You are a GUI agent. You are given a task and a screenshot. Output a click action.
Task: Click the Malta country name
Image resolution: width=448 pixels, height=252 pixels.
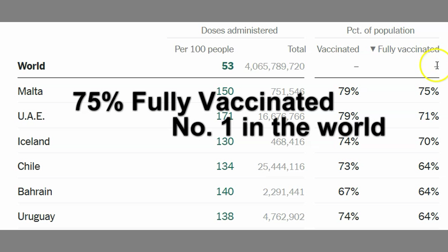pyautogui.click(x=30, y=91)
